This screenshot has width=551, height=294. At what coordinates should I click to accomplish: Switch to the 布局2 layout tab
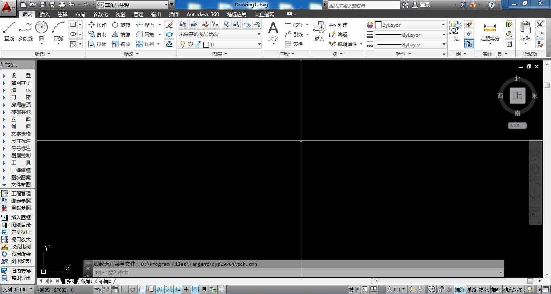pos(105,281)
